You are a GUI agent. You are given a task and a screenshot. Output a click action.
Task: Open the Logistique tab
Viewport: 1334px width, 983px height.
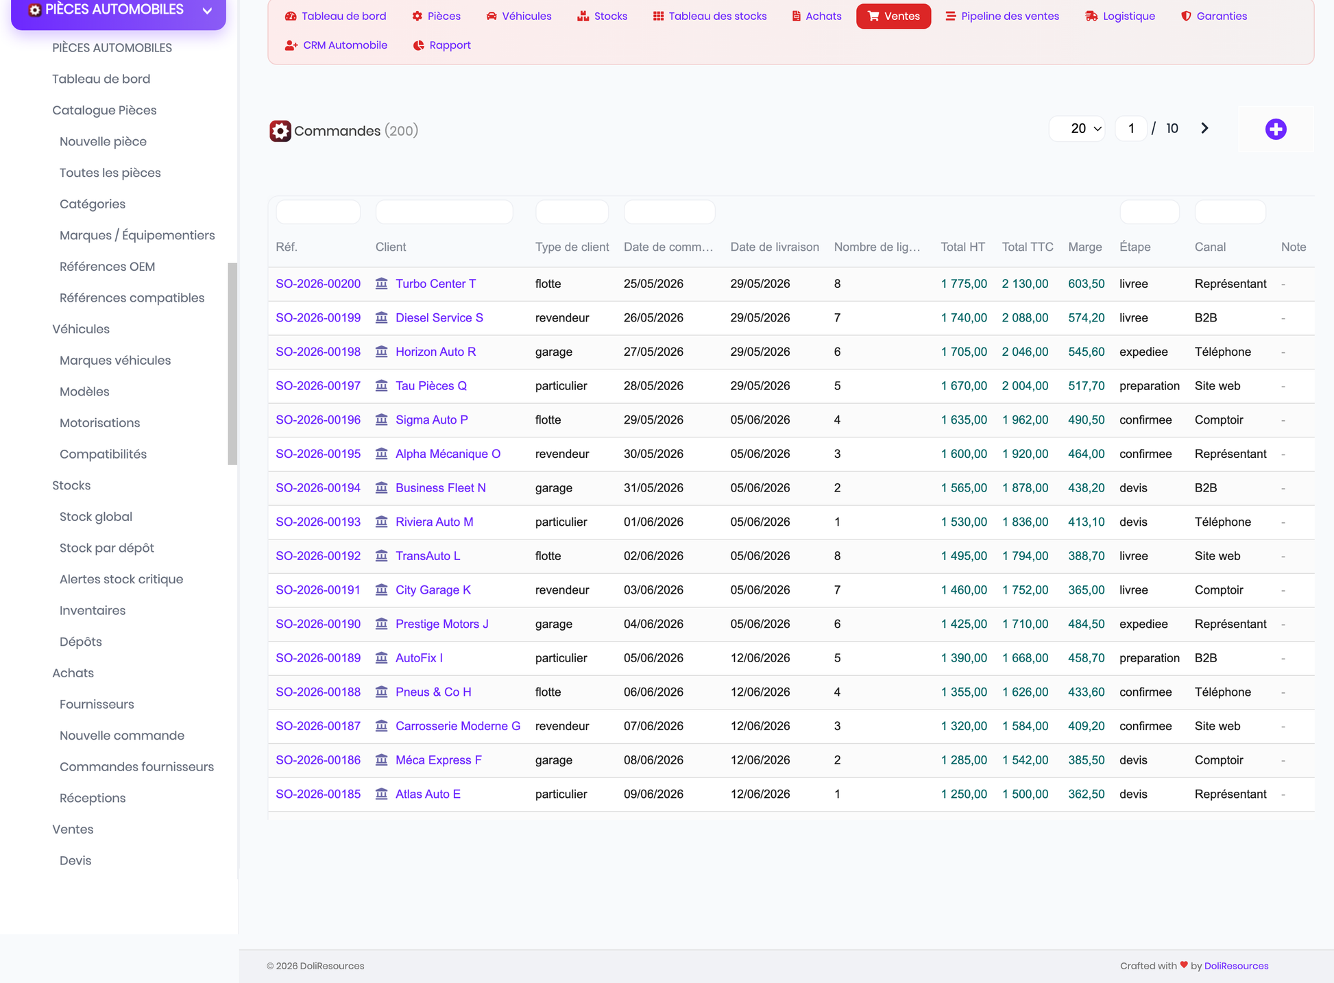pos(1120,16)
